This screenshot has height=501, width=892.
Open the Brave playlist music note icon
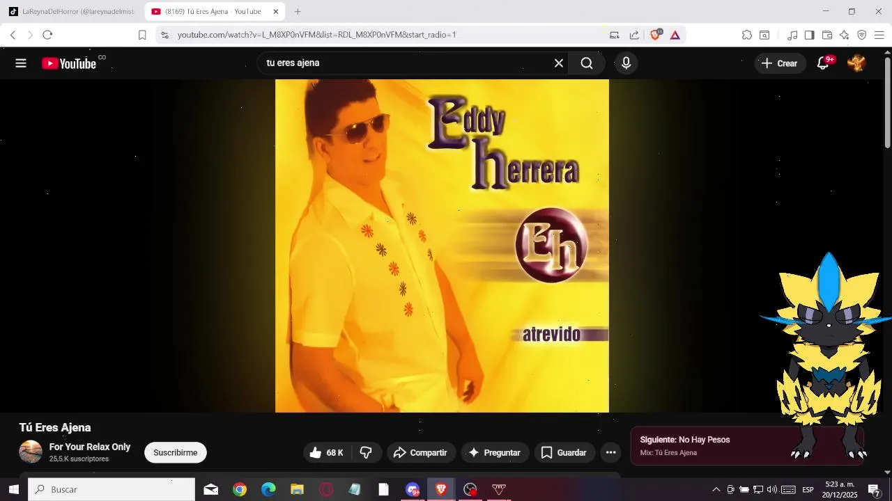[792, 35]
